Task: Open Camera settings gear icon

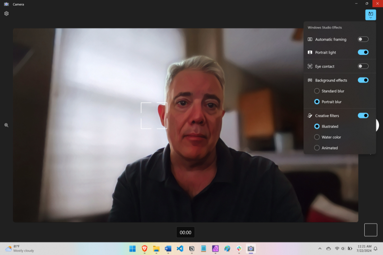Action: (6, 14)
